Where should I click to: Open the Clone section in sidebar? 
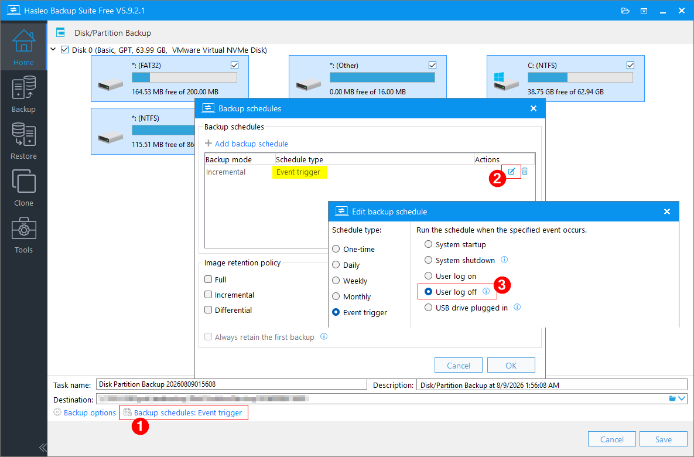[23, 188]
